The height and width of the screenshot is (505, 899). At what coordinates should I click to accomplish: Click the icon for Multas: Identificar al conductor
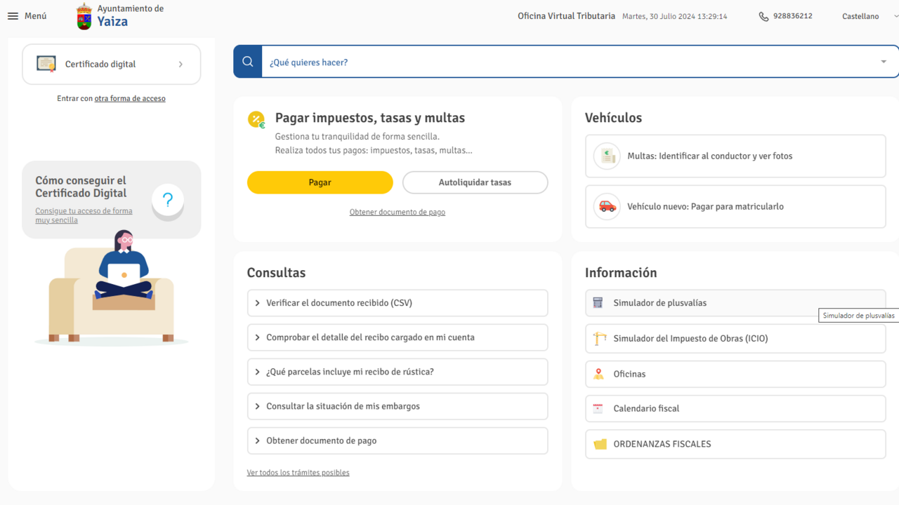(606, 156)
